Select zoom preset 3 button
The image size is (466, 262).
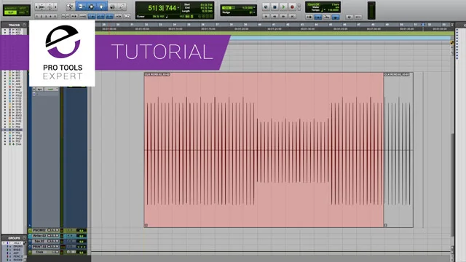[x=46, y=16]
